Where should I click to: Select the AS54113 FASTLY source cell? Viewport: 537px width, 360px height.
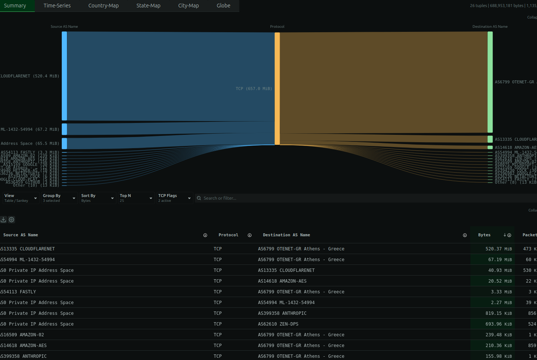(x=18, y=292)
